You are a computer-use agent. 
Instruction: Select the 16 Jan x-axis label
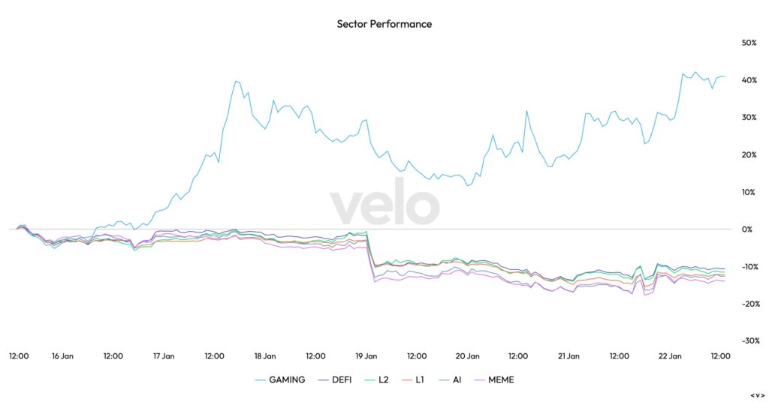tap(62, 356)
